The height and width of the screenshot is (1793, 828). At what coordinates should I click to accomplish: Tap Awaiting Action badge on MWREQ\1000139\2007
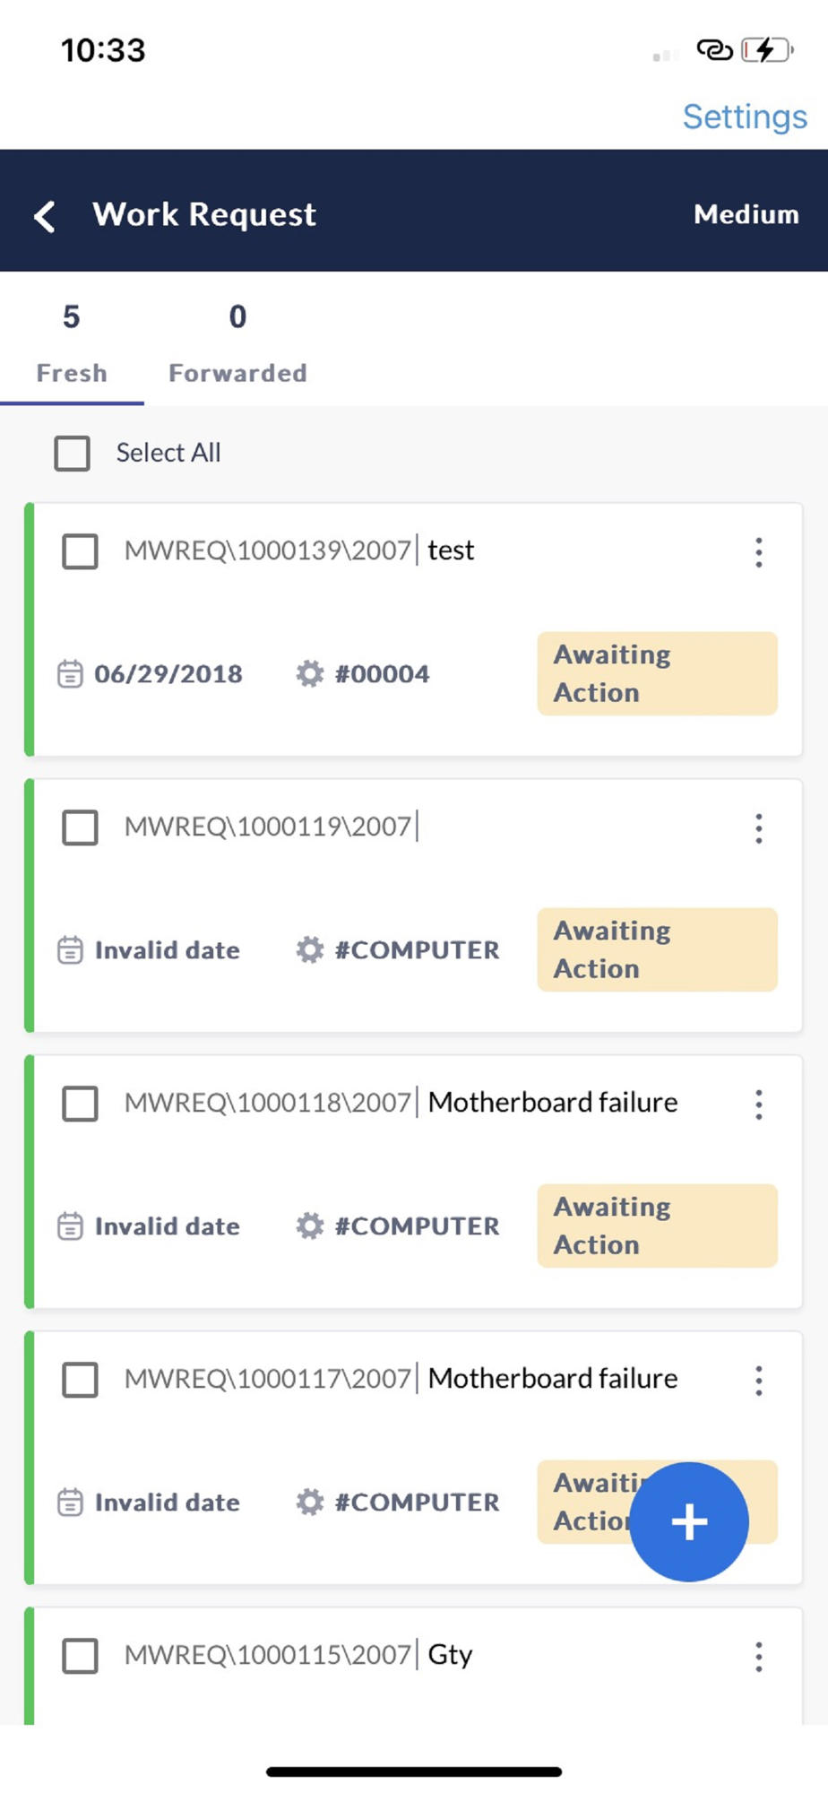coord(657,673)
